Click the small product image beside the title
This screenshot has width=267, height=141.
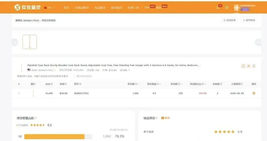click(21, 67)
